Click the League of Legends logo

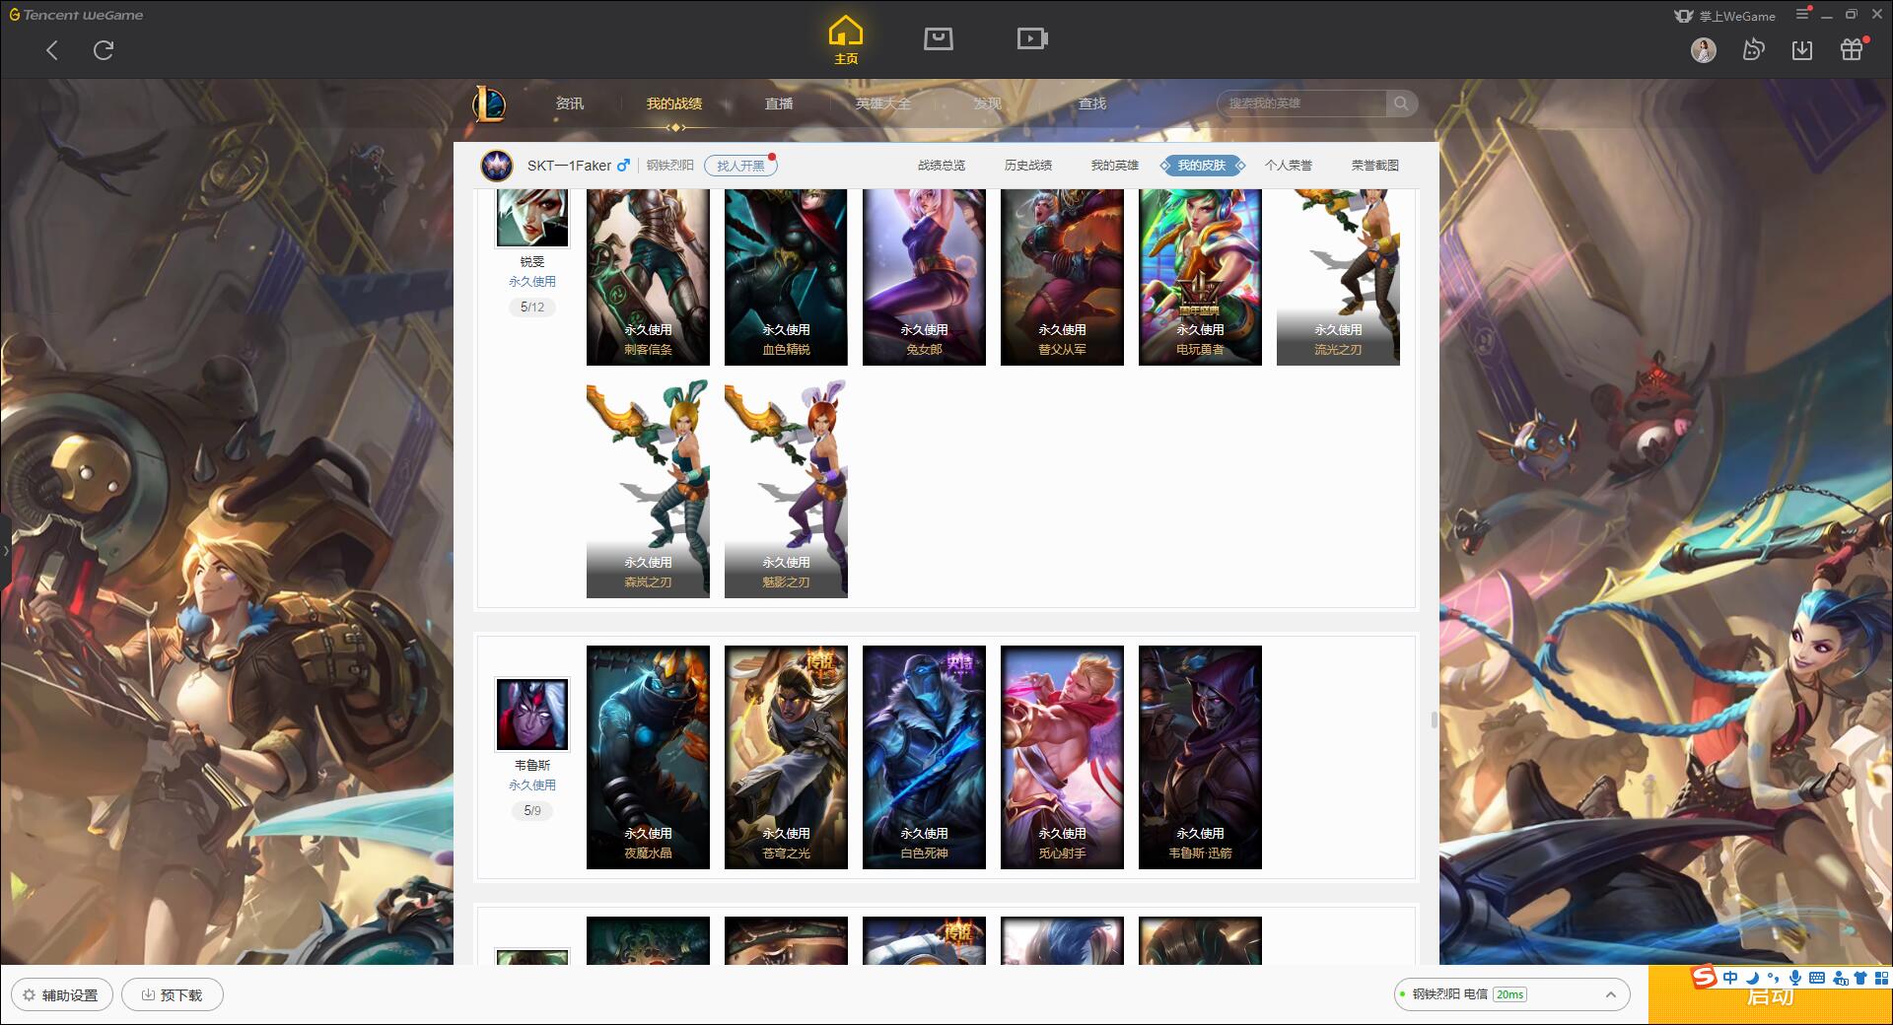pos(489,103)
